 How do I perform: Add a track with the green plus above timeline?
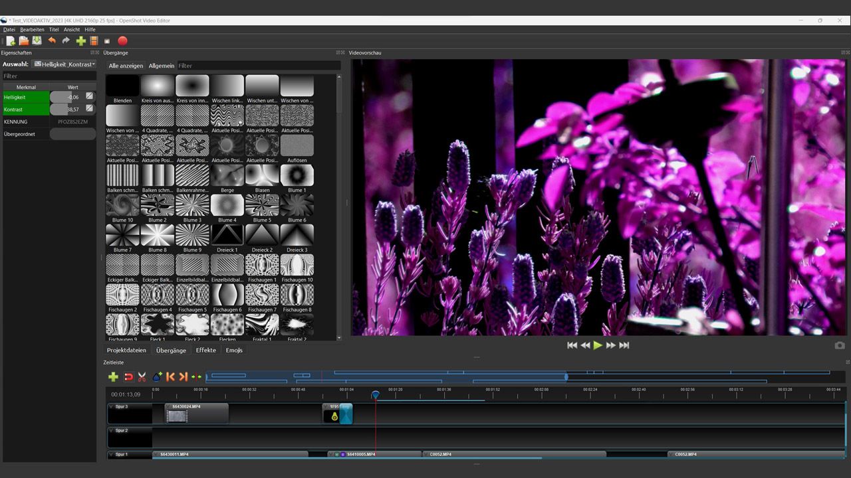(x=113, y=376)
